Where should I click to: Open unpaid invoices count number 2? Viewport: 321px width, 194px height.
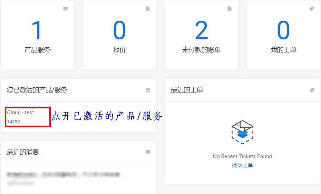(x=201, y=30)
